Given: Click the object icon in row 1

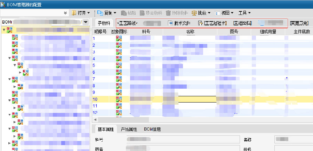Looking at the screenshot, I should (x=119, y=38).
